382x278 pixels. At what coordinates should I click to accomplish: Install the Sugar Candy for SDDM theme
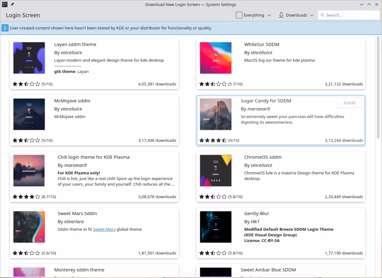tap(349, 103)
